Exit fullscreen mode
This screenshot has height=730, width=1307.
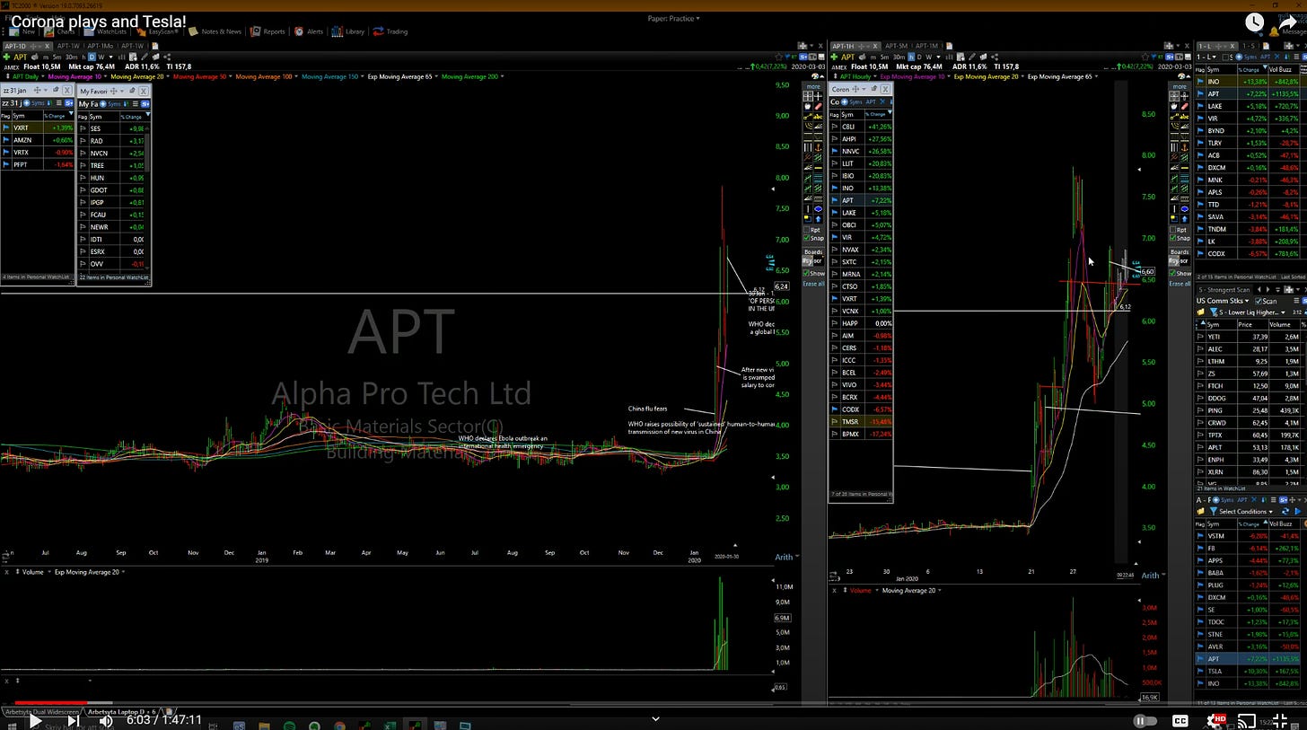coord(1280,720)
